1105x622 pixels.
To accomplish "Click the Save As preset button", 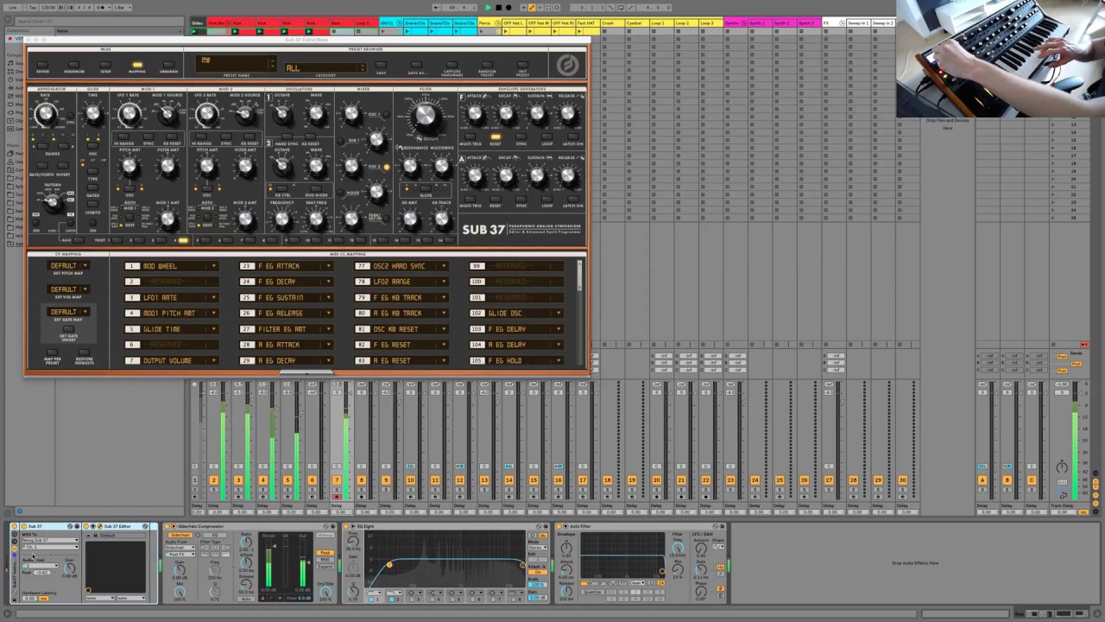I will (x=417, y=65).
